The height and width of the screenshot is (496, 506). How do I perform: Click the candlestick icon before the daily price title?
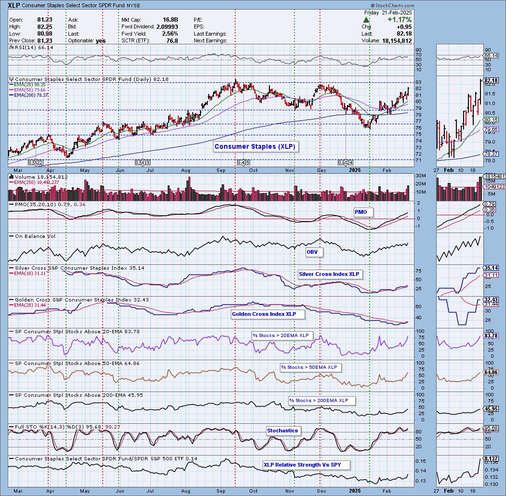(12, 79)
